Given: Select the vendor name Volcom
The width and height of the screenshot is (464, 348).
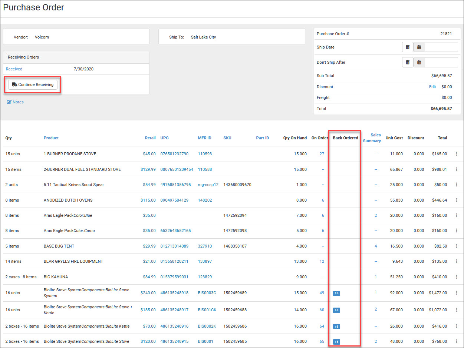Looking at the screenshot, I should [x=42, y=37].
